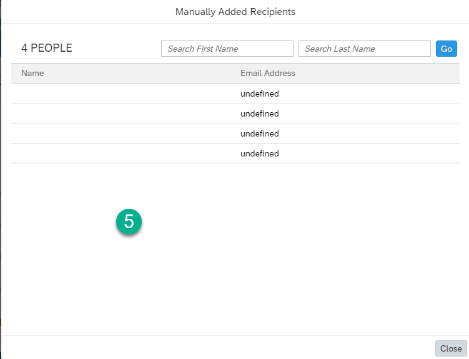Click the 4 PEOPLE count label

[47, 48]
